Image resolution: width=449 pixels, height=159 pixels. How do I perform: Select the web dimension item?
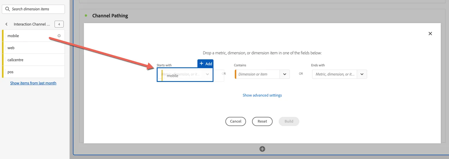[33, 48]
